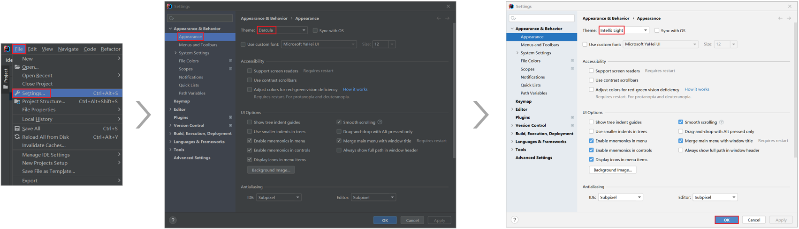Click the Save All disk icon
The width and height of the screenshot is (799, 229).
pyautogui.click(x=17, y=129)
